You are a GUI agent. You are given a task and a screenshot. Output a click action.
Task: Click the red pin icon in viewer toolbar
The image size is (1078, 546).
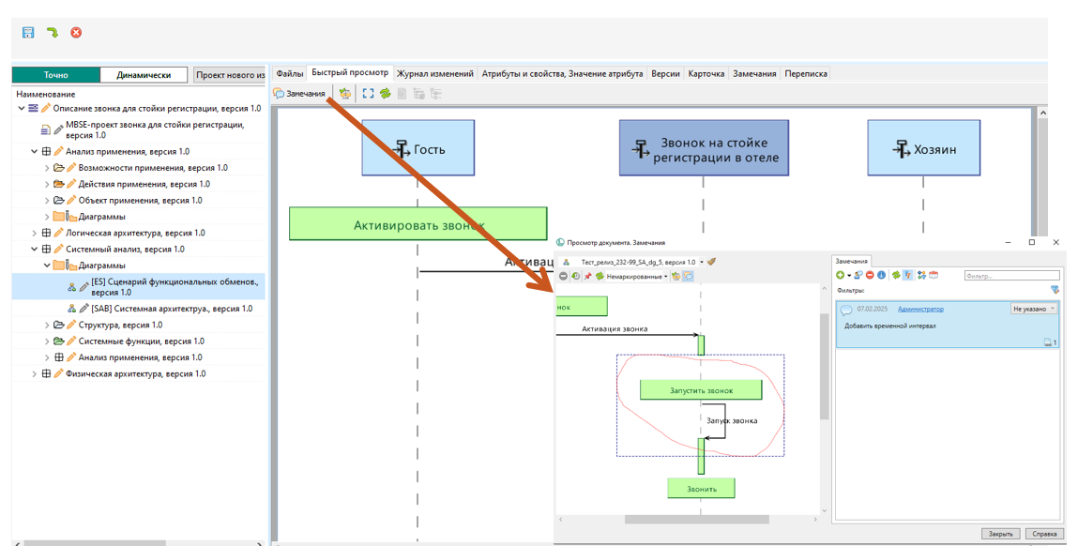pyautogui.click(x=587, y=277)
